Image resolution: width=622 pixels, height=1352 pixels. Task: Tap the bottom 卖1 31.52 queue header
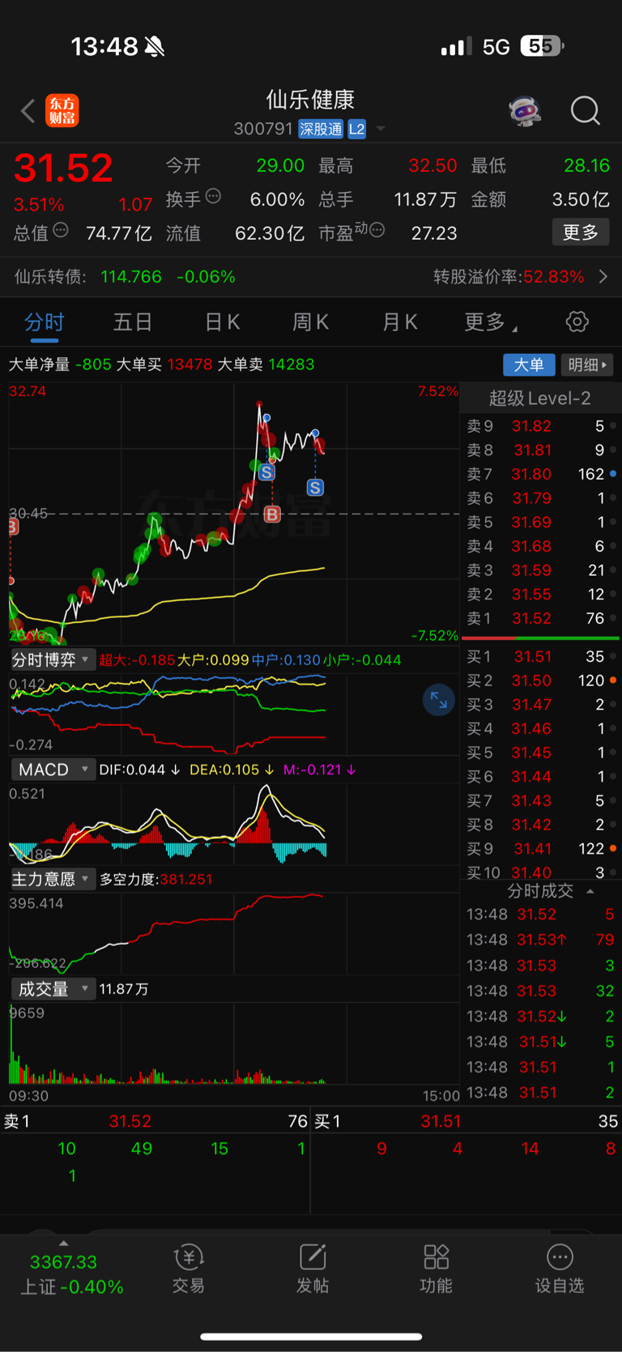[x=155, y=1121]
